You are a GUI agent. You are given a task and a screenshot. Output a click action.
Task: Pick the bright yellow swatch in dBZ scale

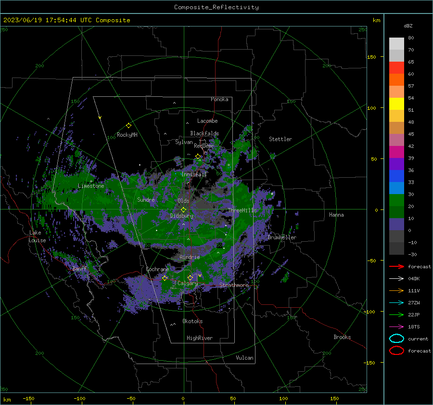point(396,104)
